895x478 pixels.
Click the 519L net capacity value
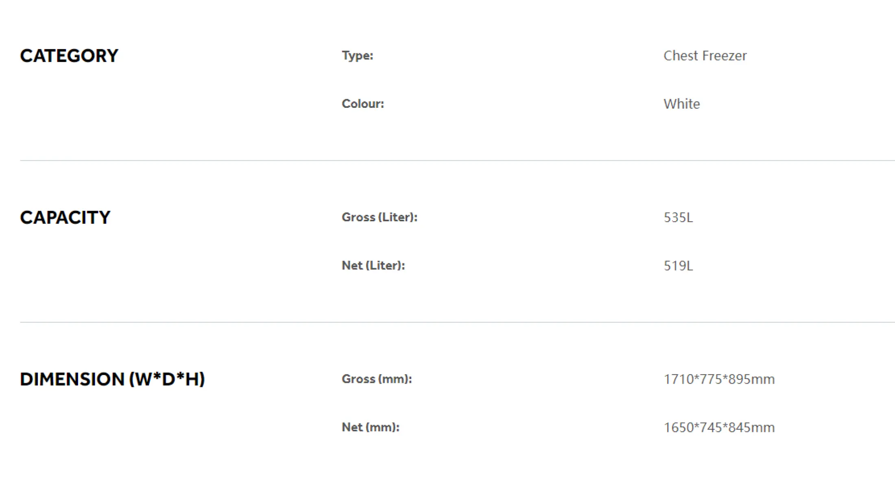coord(678,266)
